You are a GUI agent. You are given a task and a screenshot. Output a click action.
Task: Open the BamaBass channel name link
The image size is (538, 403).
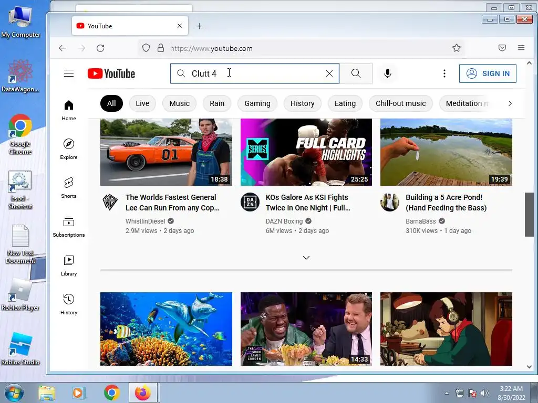pyautogui.click(x=421, y=221)
